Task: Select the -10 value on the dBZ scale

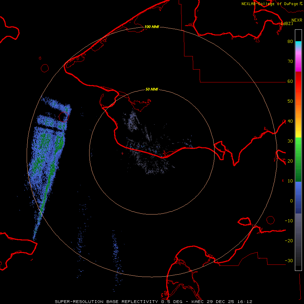Action: click(x=289, y=221)
